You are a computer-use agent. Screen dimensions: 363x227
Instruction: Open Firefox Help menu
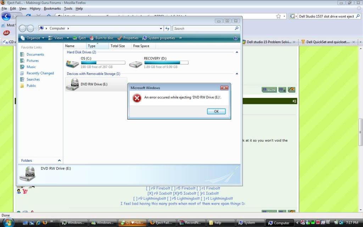click(79, 9)
